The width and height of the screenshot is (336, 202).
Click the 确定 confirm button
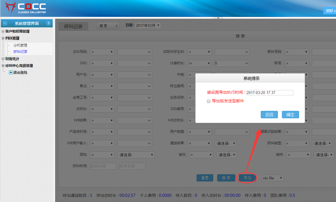290,115
